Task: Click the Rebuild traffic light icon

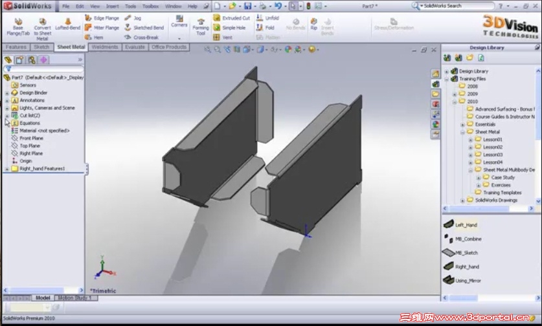Action: [x=308, y=6]
